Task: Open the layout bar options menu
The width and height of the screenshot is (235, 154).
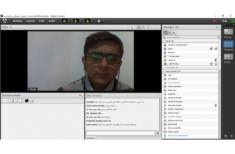Action: coord(224,25)
